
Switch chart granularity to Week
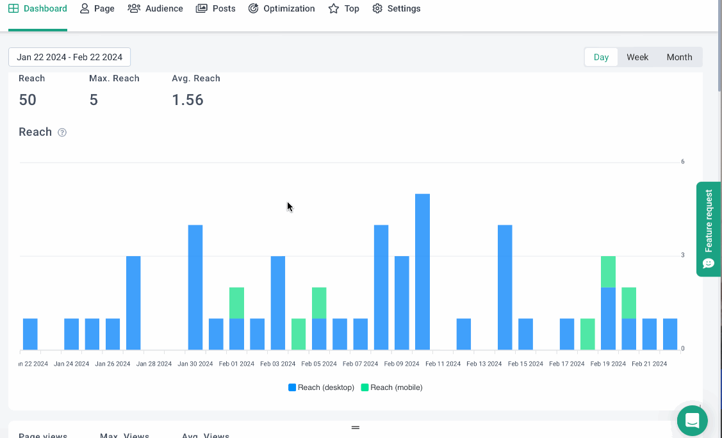point(637,57)
